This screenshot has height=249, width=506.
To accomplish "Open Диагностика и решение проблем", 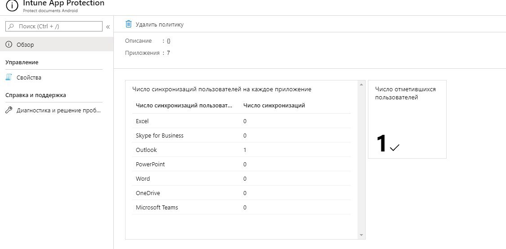I will pyautogui.click(x=57, y=110).
